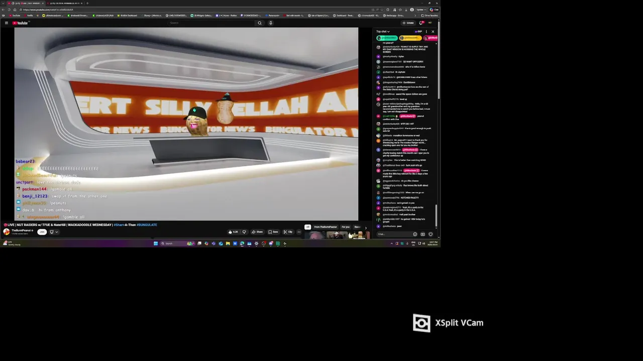Like the video with thumbs up
Screen dimensions: 643x361
pos(233,232)
